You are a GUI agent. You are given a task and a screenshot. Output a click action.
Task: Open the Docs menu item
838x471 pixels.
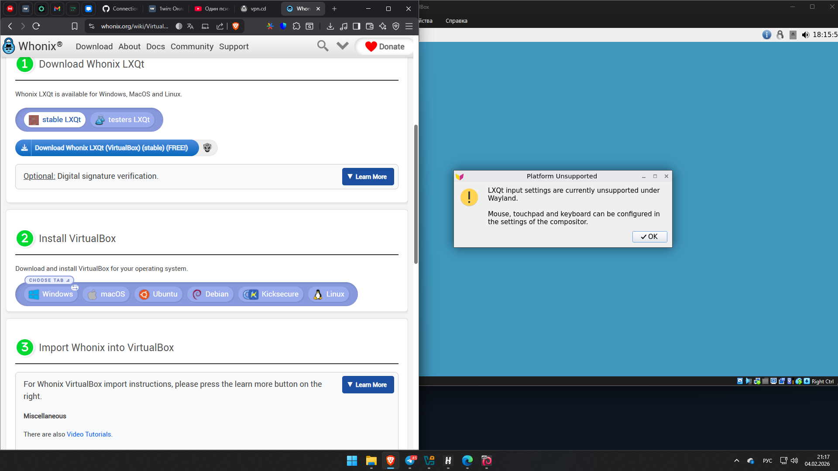tap(155, 47)
